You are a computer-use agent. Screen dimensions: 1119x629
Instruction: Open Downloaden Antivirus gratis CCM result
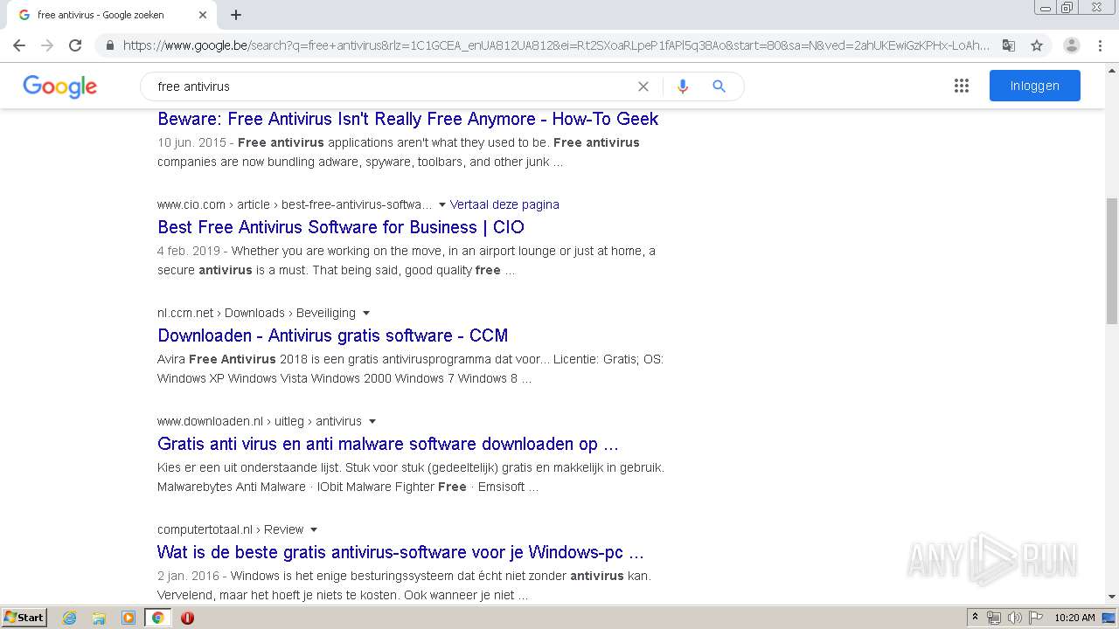point(332,335)
